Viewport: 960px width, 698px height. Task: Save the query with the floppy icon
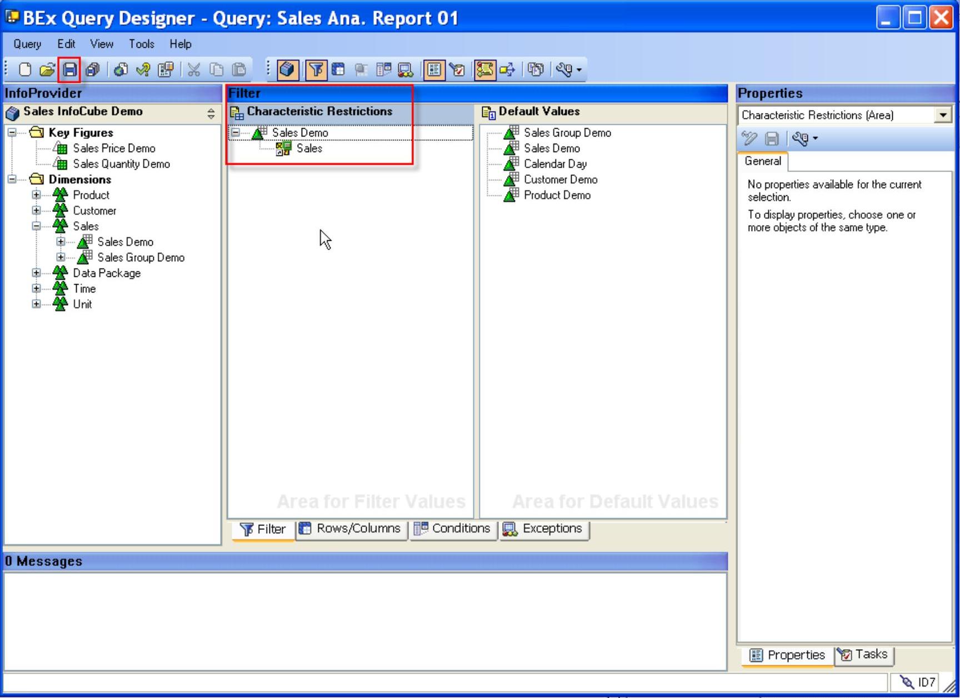click(69, 69)
